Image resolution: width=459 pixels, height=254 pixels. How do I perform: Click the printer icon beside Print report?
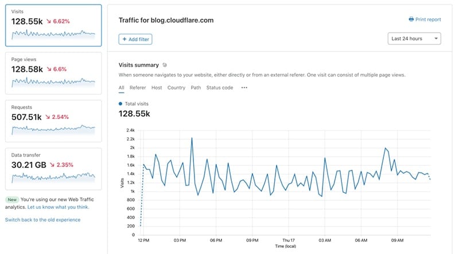coord(411,19)
